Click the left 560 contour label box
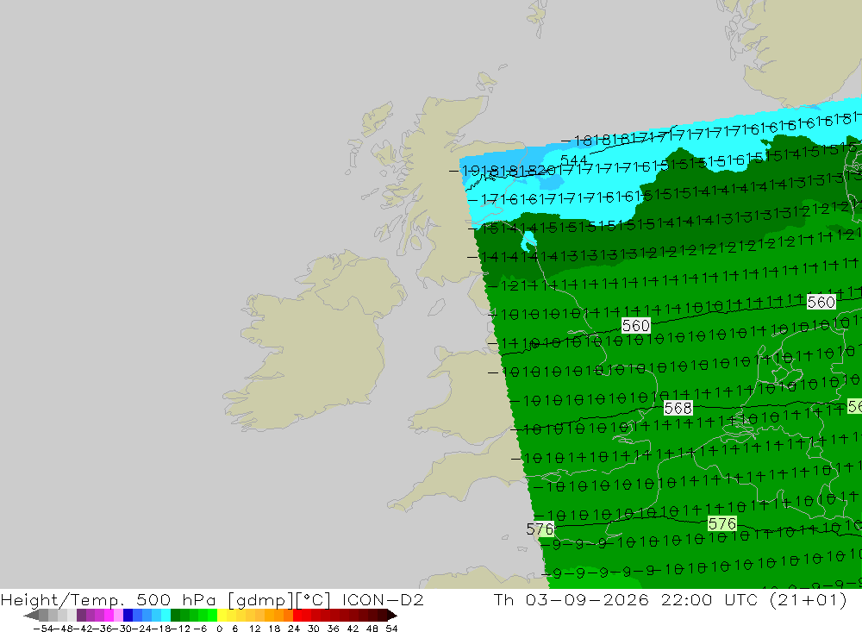 [635, 326]
